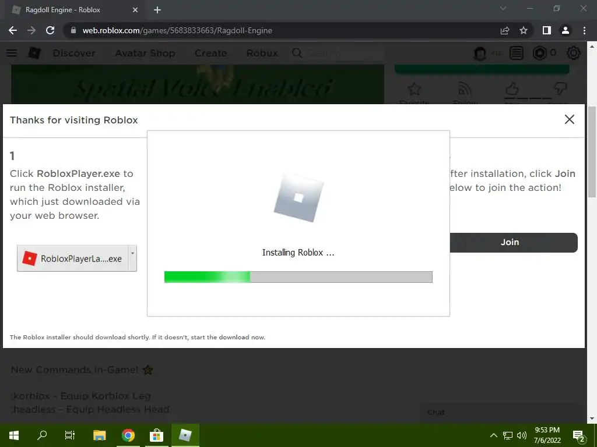Like the game with thumbs up
Viewport: 597px width, 447px height.
click(x=512, y=89)
